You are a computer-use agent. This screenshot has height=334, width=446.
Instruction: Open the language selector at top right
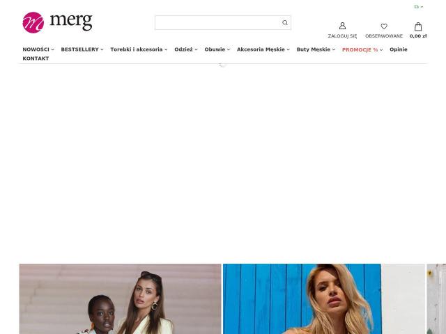click(x=419, y=6)
